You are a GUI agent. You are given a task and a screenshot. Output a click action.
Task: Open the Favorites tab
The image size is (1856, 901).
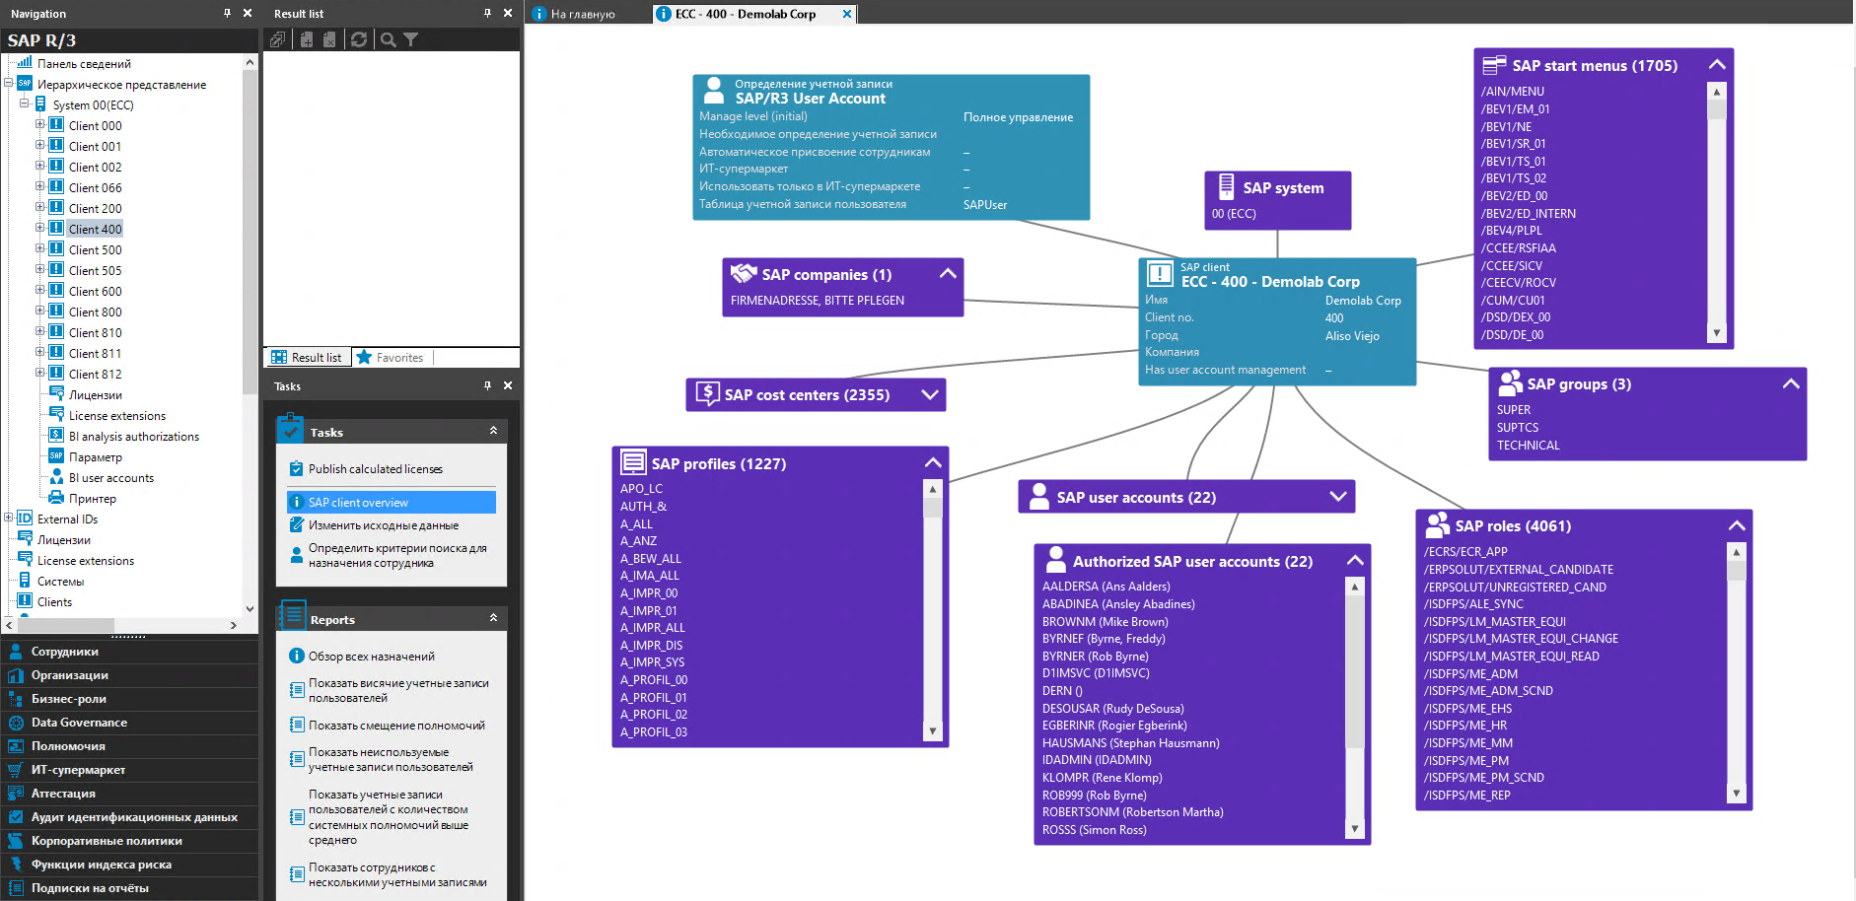pyautogui.click(x=391, y=357)
